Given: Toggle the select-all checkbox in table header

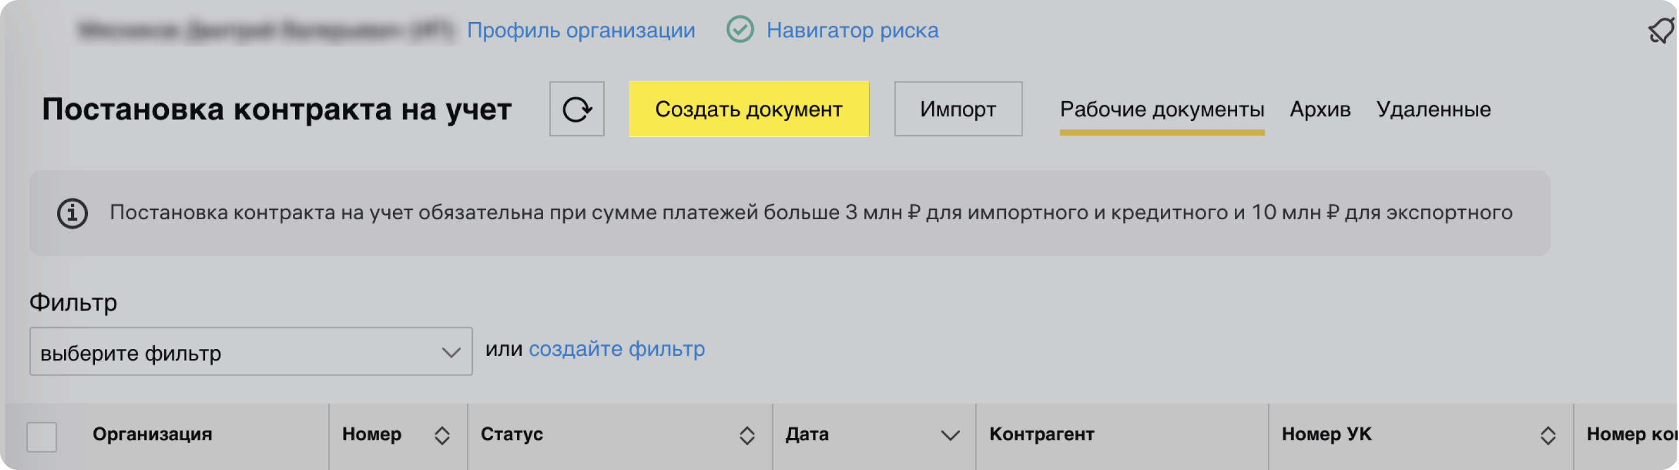Looking at the screenshot, I should [x=42, y=436].
